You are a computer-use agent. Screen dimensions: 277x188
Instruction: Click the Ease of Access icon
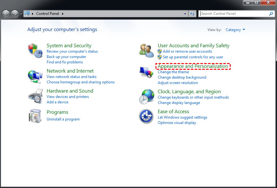click(146, 116)
